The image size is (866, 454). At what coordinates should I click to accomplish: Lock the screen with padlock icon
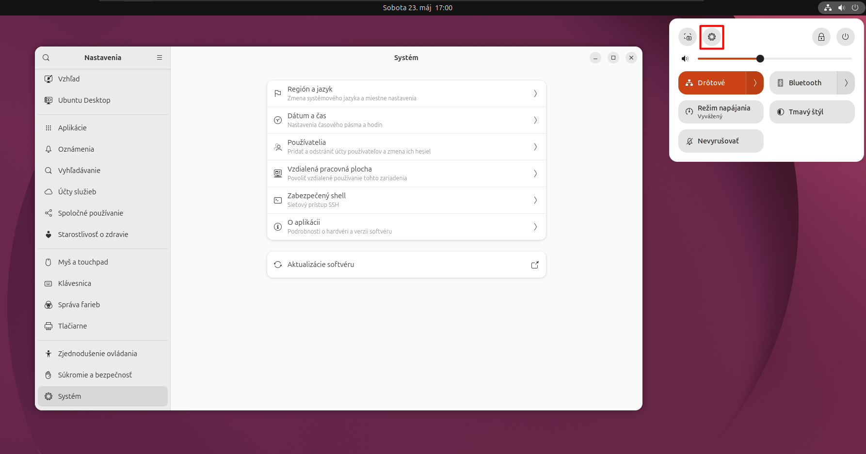click(x=821, y=37)
